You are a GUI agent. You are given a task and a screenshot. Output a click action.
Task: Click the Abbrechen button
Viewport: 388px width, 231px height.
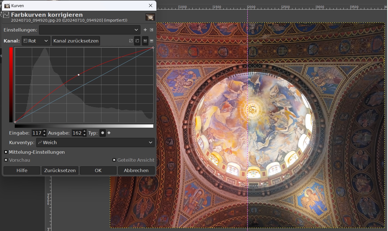(x=136, y=170)
